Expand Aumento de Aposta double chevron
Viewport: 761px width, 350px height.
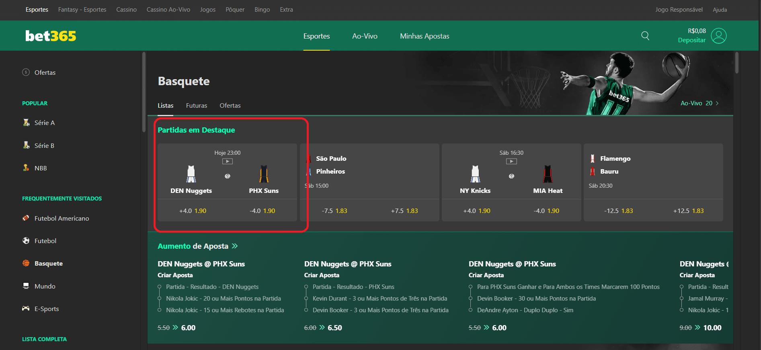pos(235,246)
